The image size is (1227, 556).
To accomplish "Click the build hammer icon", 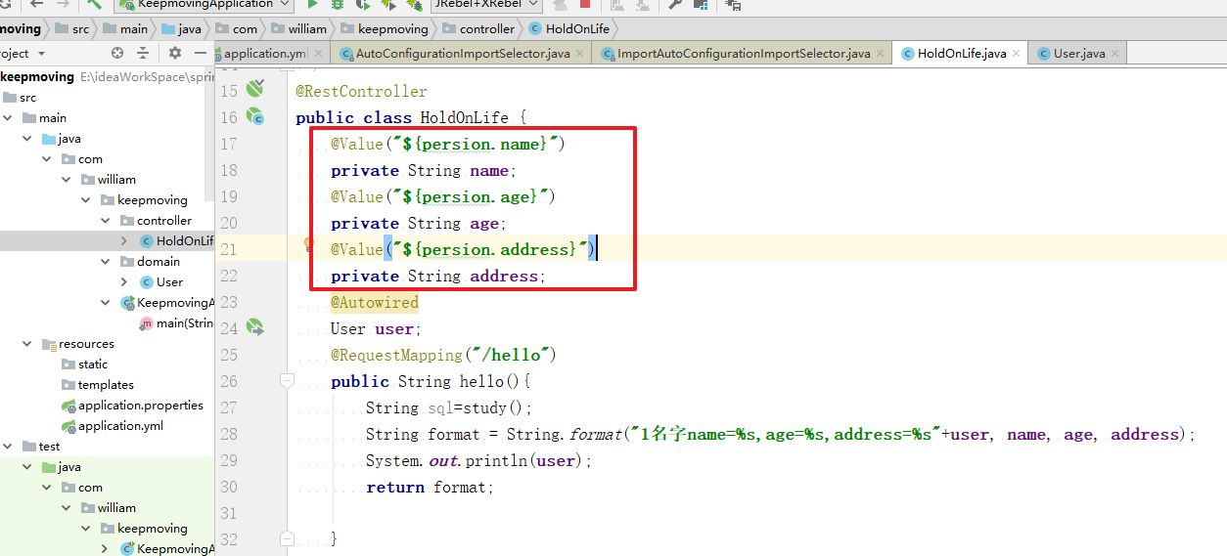I will coord(94,4).
